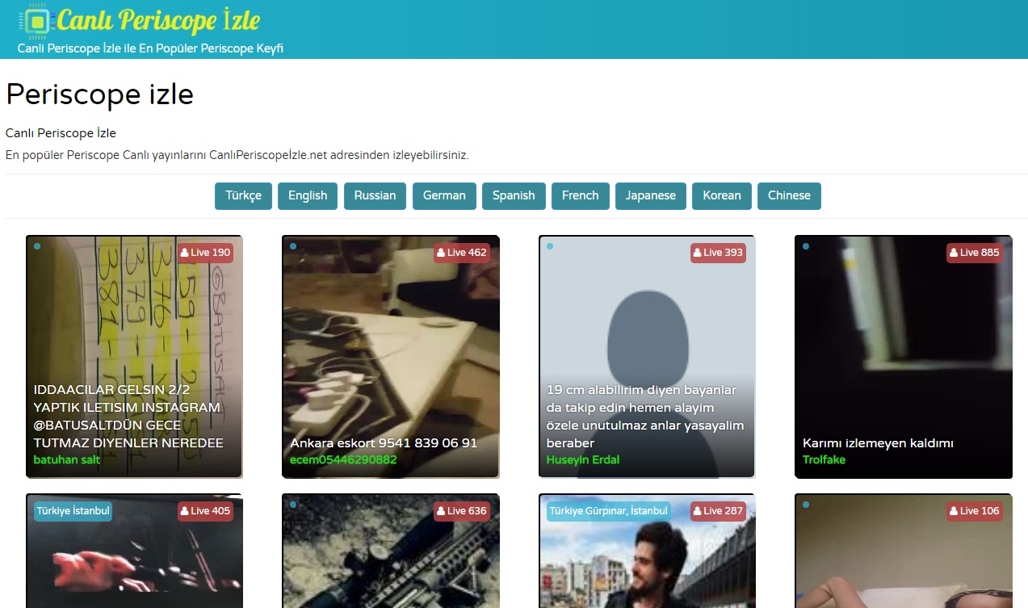1028x608 pixels.
Task: Open the Canlı Periscope İzle site title
Action: [159, 20]
